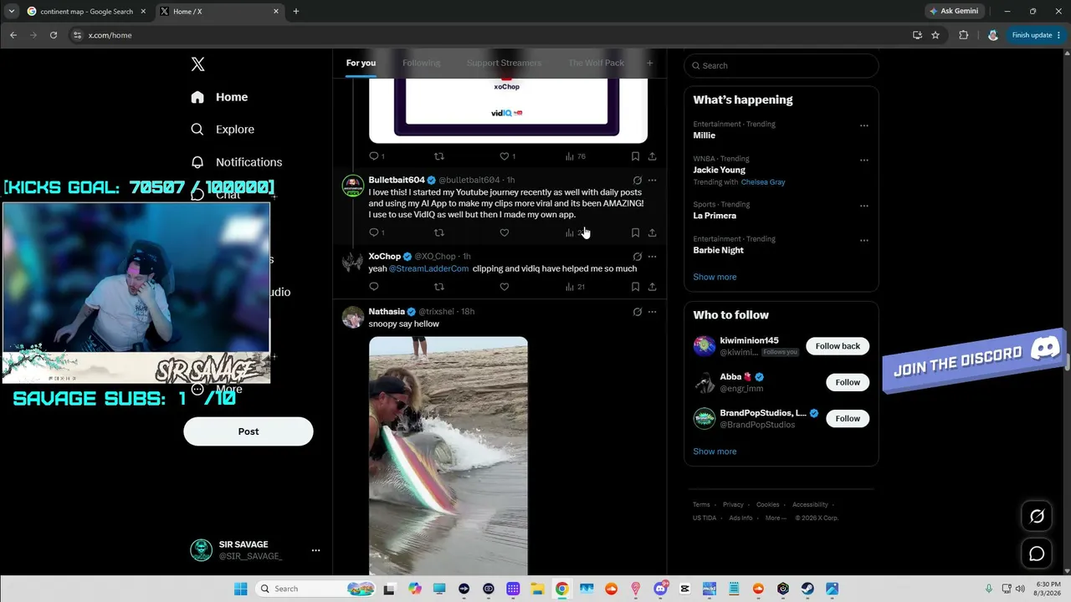Open options for the Millie trend
This screenshot has width=1071, height=602.
tap(864, 125)
